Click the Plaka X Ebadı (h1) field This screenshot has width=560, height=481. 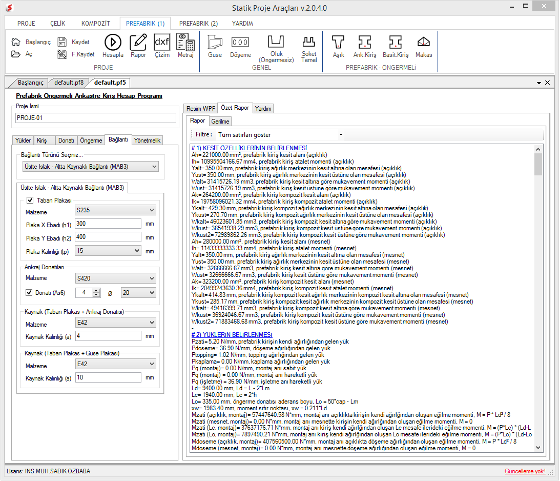click(108, 224)
